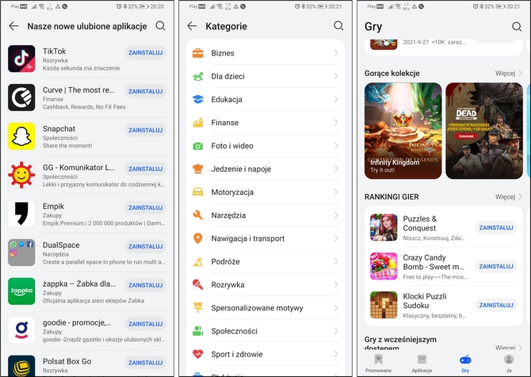
Task: Select the Gry bottom tab
Action: tap(465, 364)
